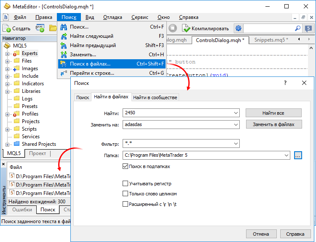Expand the Include tree node
The height and width of the screenshot is (242, 316).
click(x=7, y=76)
